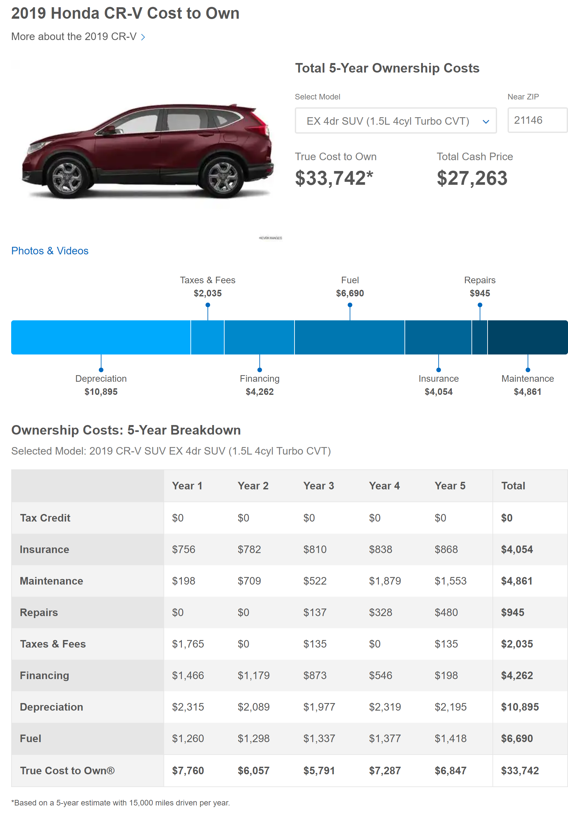Edit the Near ZIP field showing 21146
The width and height of the screenshot is (568, 813).
coord(537,120)
